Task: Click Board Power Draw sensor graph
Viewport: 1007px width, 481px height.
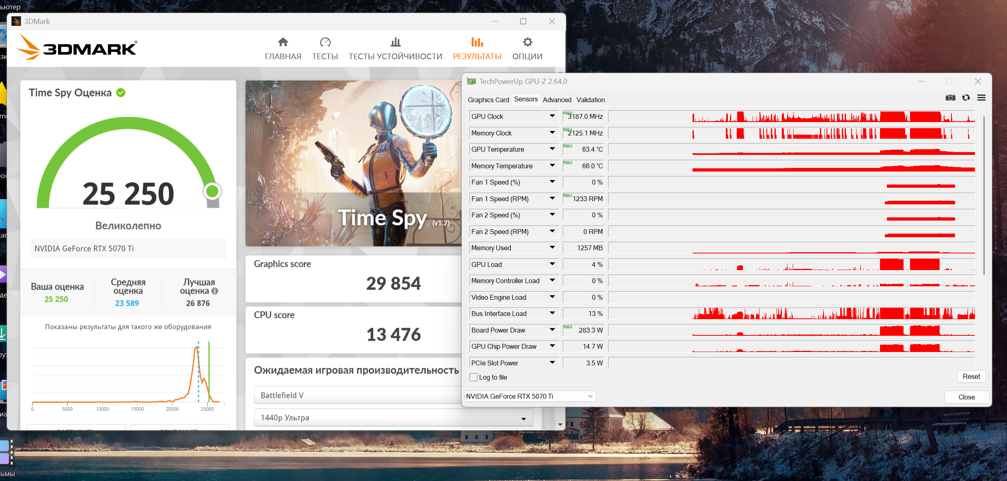Action: [791, 330]
